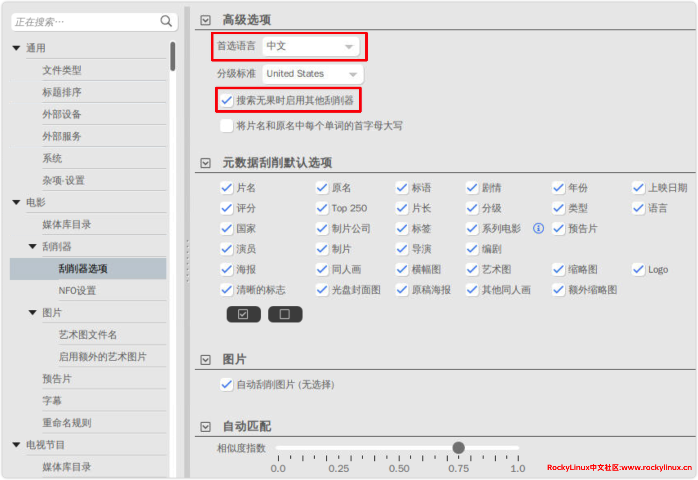The width and height of the screenshot is (698, 480).
Task: Click the select-all checkboxes button
Action: point(243,314)
